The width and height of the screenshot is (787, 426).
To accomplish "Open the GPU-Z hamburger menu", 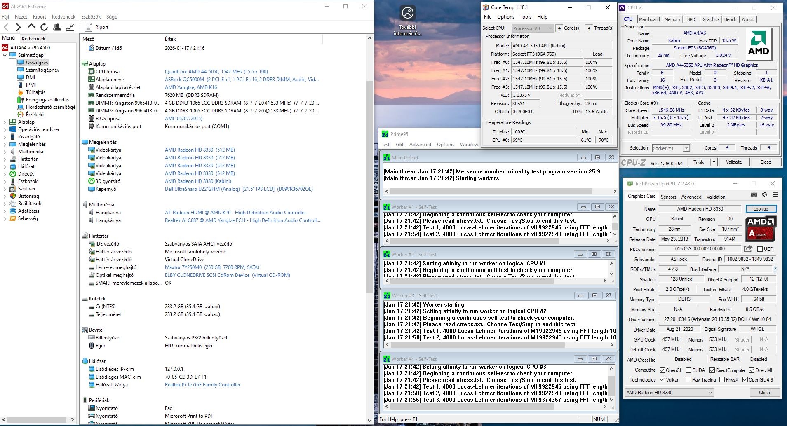I will point(775,195).
